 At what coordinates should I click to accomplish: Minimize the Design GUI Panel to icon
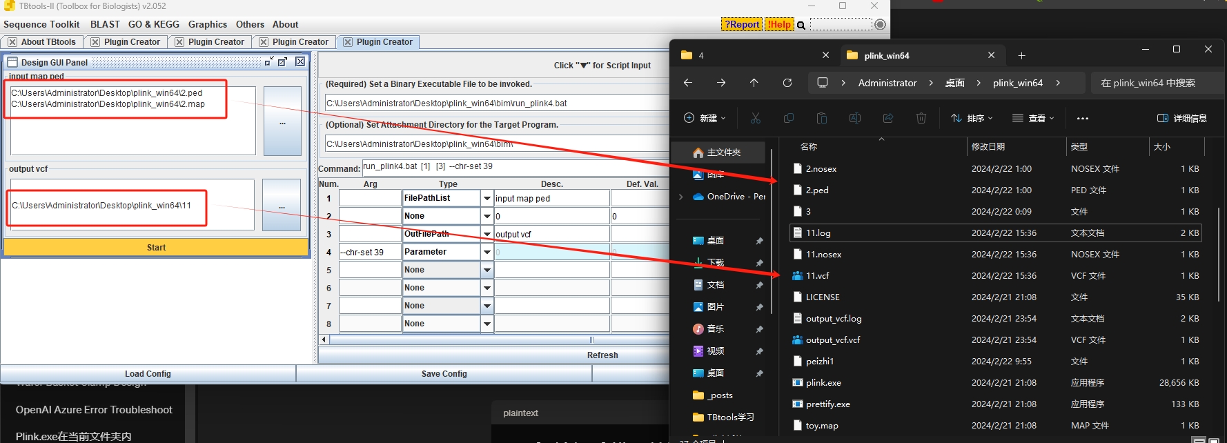269,62
